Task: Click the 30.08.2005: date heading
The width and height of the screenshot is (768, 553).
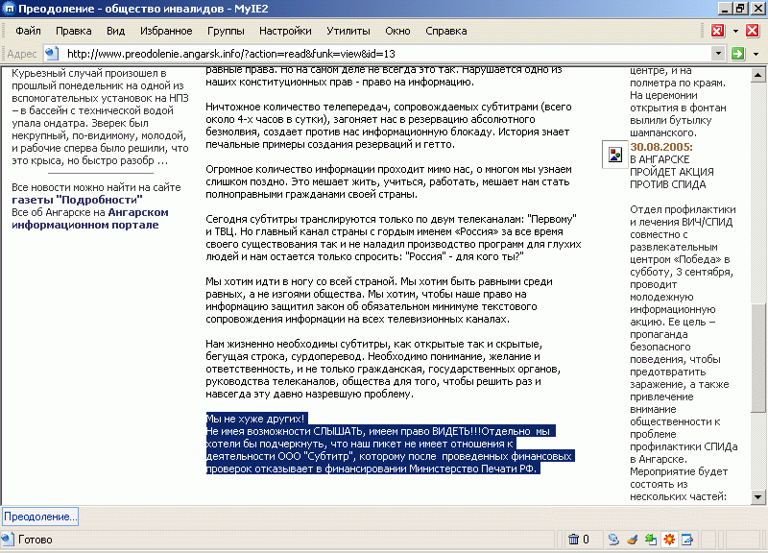Action: (661, 147)
